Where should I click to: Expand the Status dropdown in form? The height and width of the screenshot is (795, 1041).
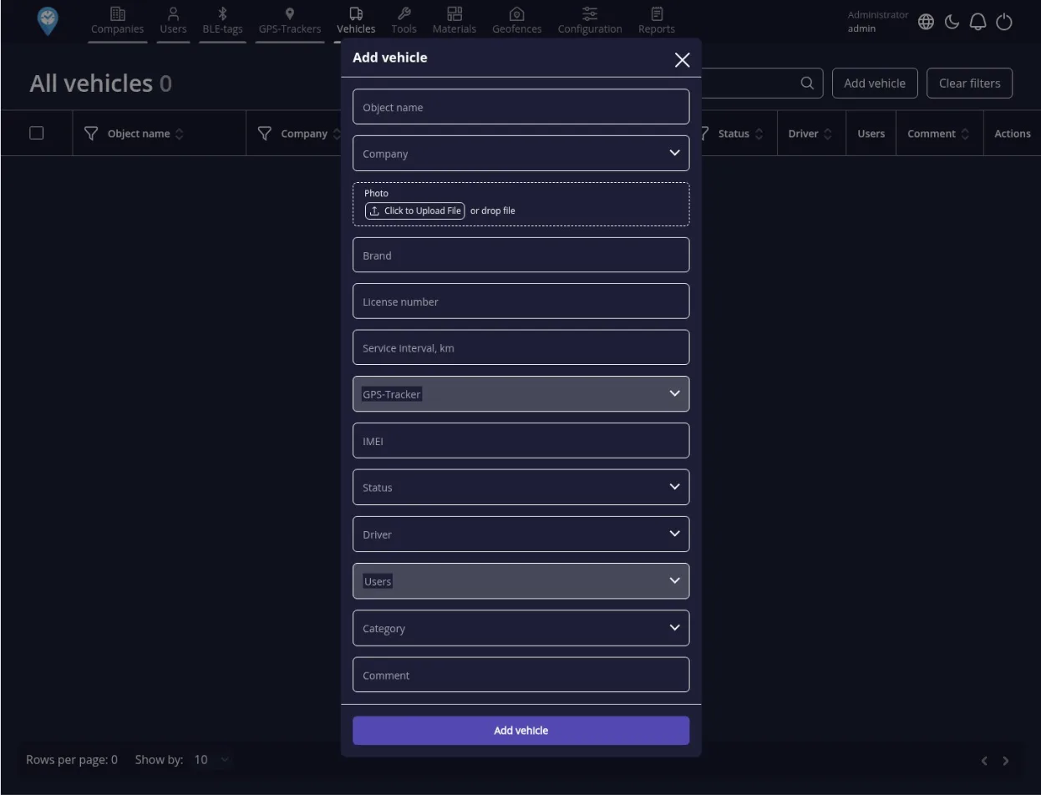[520, 488]
